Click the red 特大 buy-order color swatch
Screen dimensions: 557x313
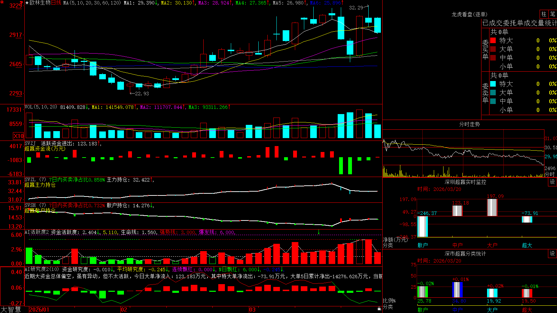pos(493,40)
